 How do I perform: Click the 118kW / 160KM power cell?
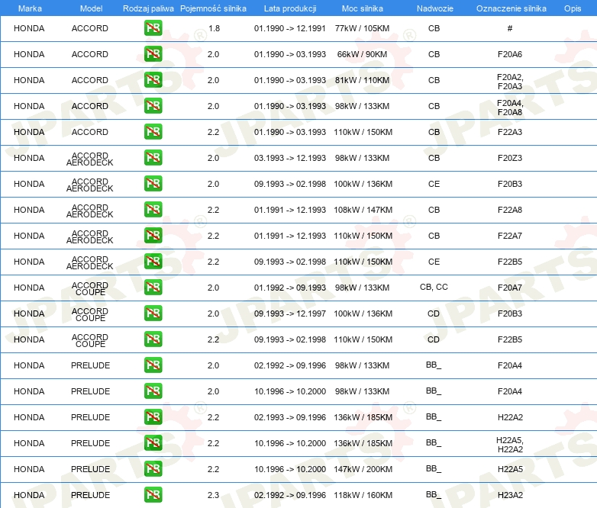coord(363,494)
